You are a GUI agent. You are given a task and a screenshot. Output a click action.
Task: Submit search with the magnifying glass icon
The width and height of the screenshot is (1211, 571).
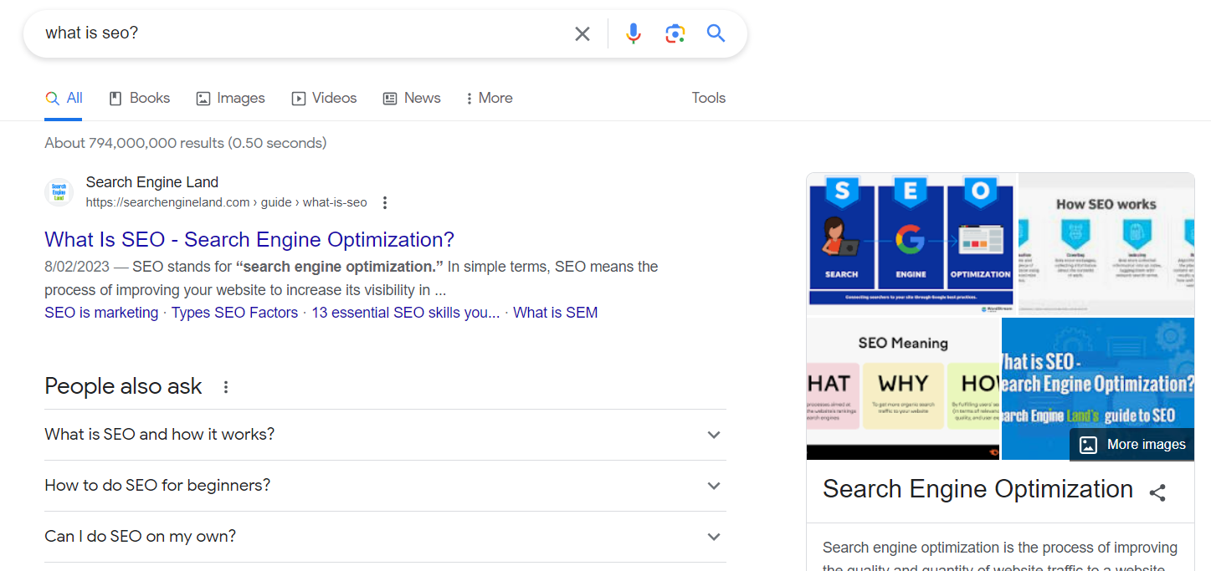[x=716, y=33]
